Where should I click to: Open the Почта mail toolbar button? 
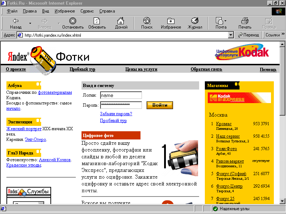pyautogui.click(x=221, y=23)
